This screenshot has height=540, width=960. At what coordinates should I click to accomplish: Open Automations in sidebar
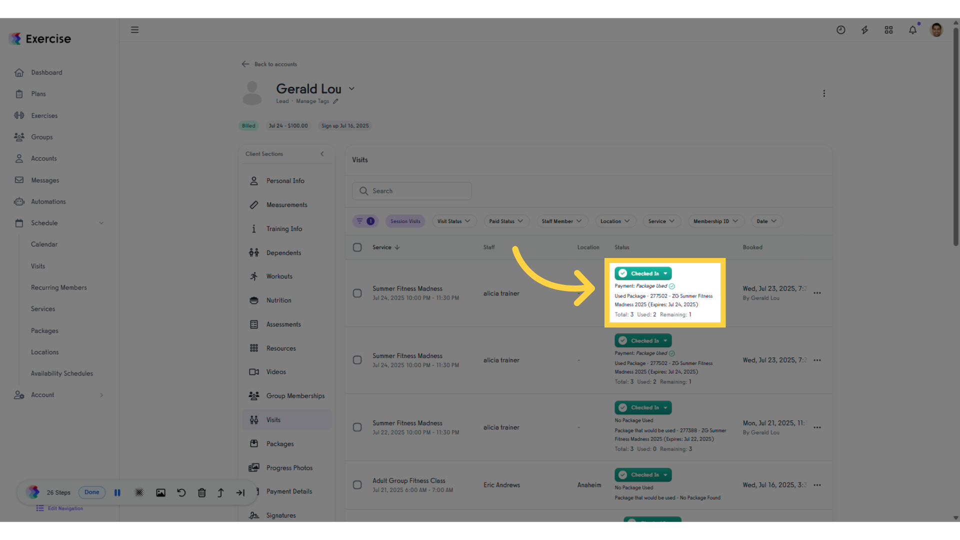(48, 201)
